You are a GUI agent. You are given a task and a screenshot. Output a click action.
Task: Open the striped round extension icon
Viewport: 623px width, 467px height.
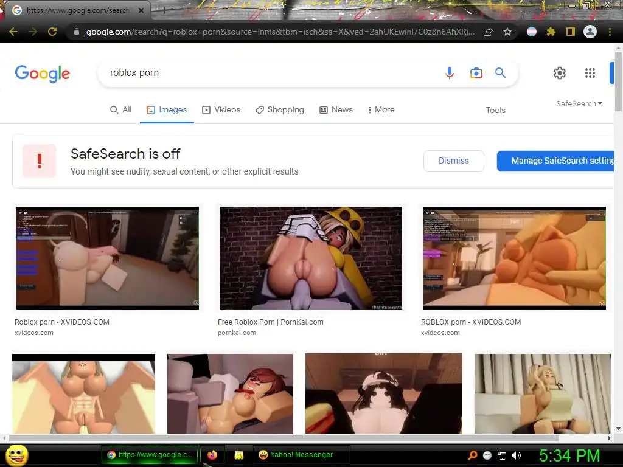(532, 32)
